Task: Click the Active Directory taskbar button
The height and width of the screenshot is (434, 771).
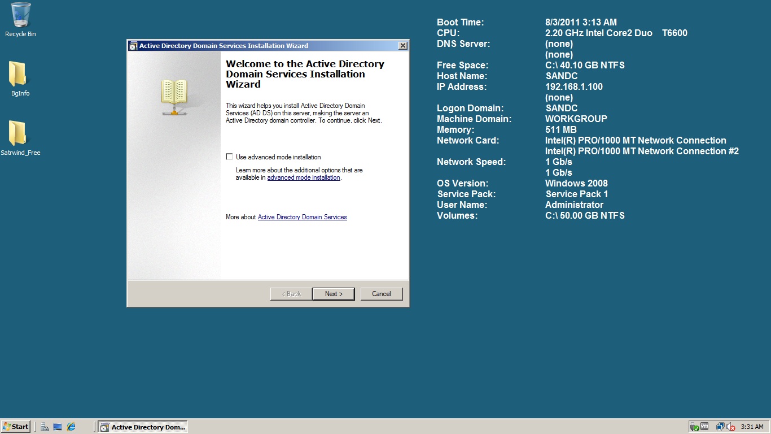Action: click(143, 427)
